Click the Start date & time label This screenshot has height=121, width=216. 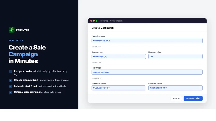pos(99,84)
